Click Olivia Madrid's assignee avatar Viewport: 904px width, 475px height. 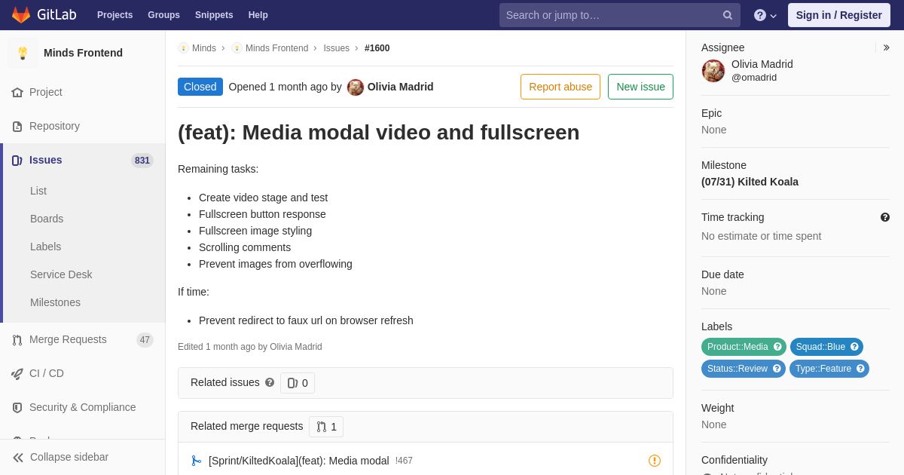(713, 71)
